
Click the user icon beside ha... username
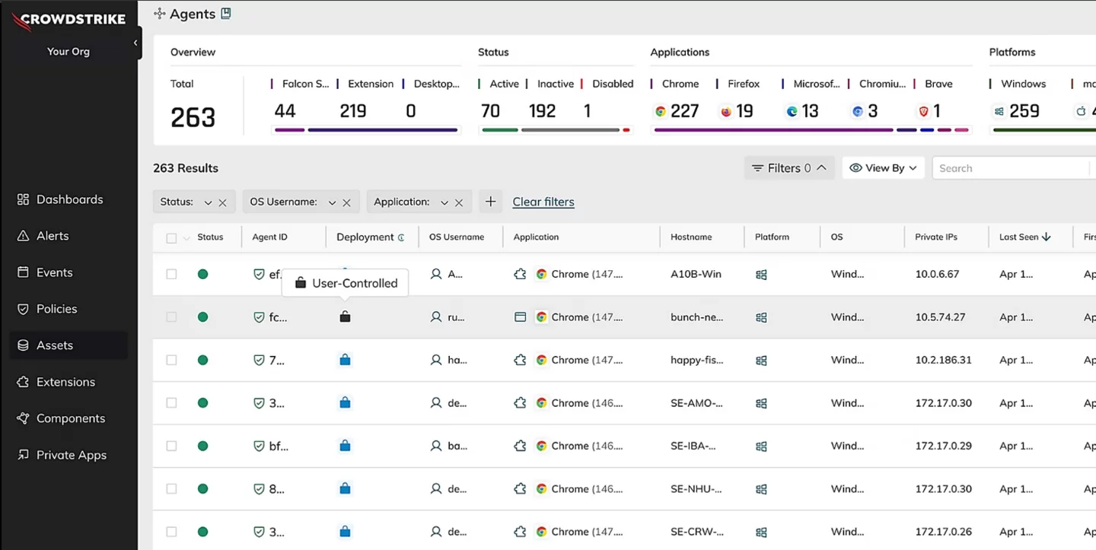click(x=436, y=360)
